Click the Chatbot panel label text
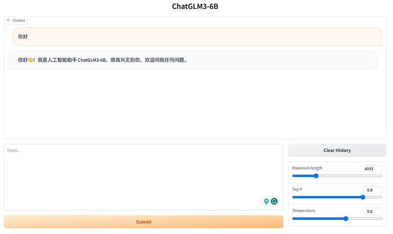 [x=19, y=20]
